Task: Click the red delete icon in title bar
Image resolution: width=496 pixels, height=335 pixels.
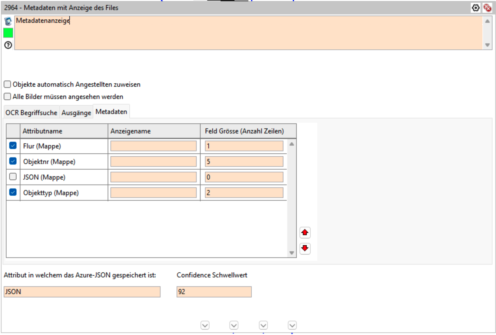Action: point(487,8)
